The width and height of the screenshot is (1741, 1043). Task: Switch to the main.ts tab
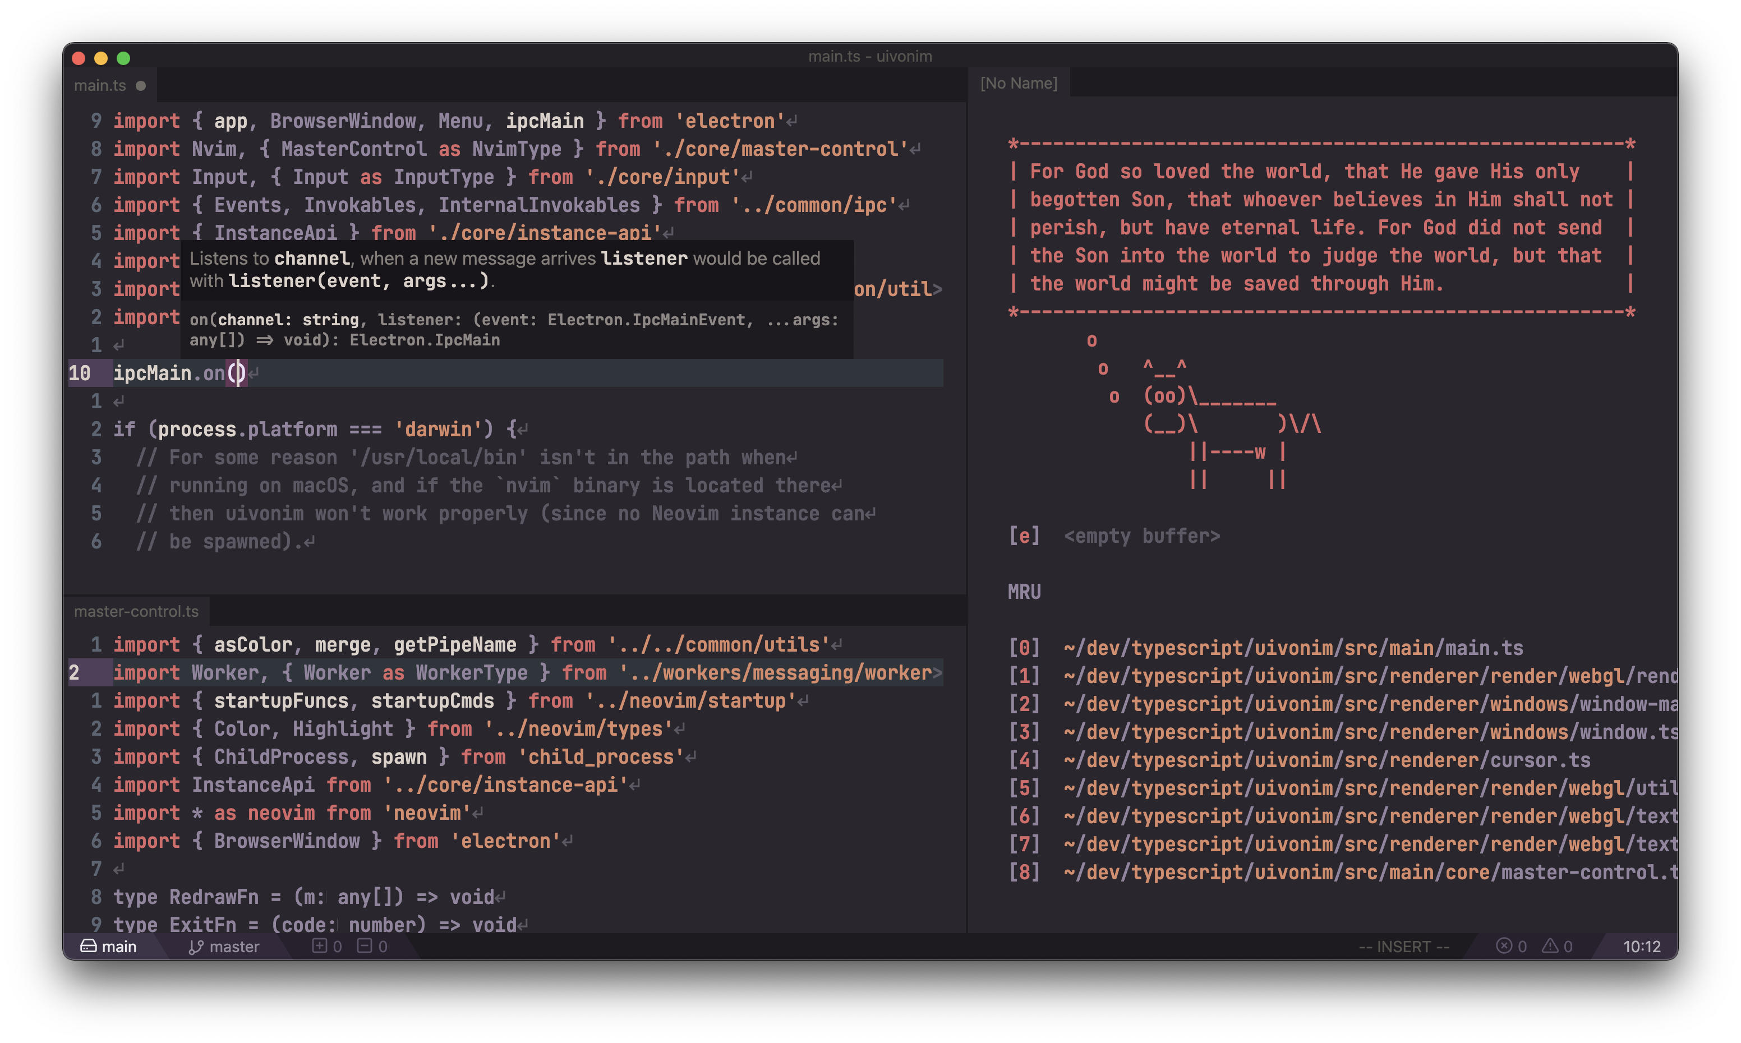[x=109, y=86]
